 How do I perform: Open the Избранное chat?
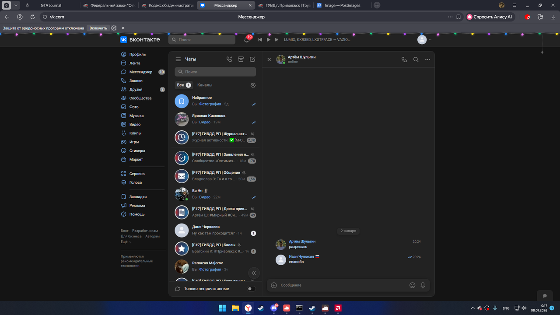point(215,101)
